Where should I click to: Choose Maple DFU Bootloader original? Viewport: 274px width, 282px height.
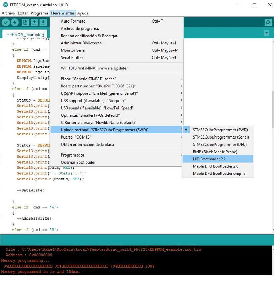(x=218, y=173)
